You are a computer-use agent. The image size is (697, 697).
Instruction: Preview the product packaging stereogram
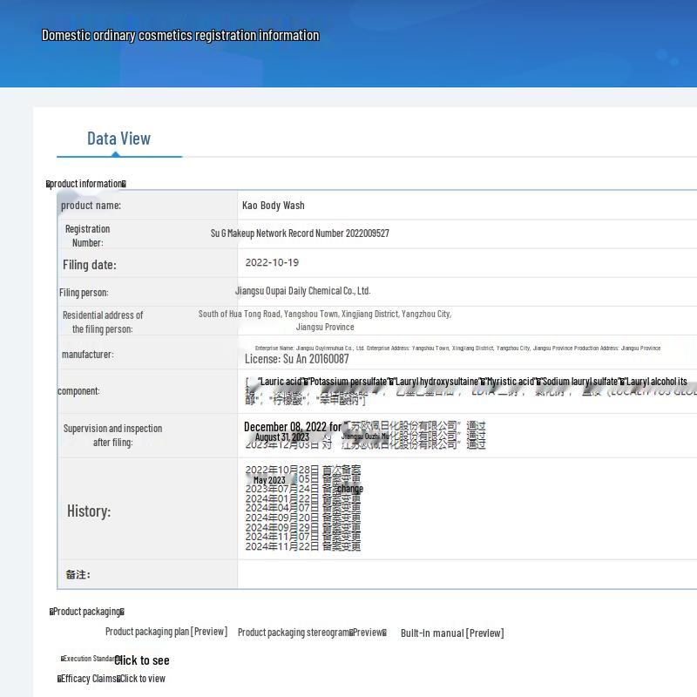[x=311, y=633]
